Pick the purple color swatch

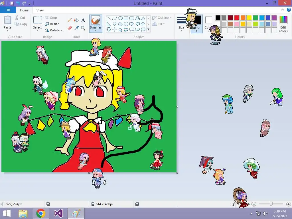pyautogui.click(x=274, y=18)
